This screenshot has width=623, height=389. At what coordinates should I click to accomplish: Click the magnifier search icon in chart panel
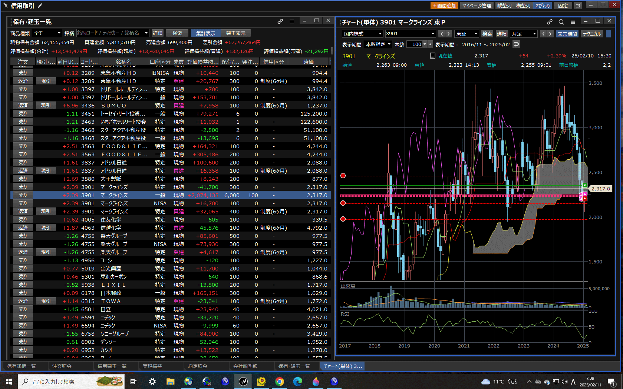click(561, 22)
